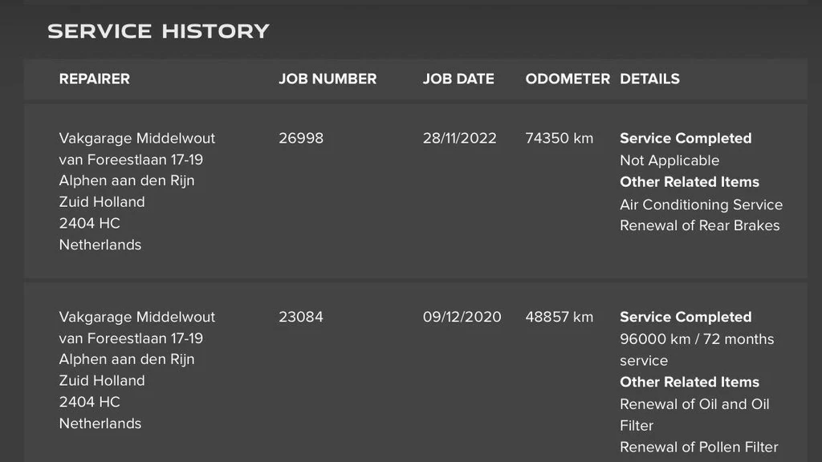Click job number 26998
Image resolution: width=822 pixels, height=462 pixels.
point(301,138)
